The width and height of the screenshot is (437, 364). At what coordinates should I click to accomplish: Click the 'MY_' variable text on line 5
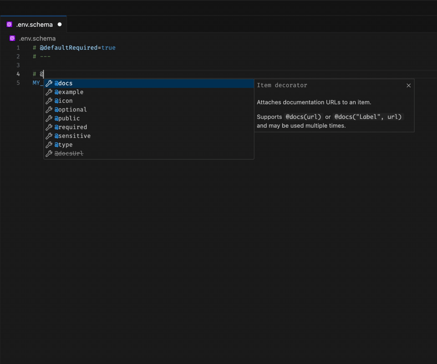[x=38, y=83]
